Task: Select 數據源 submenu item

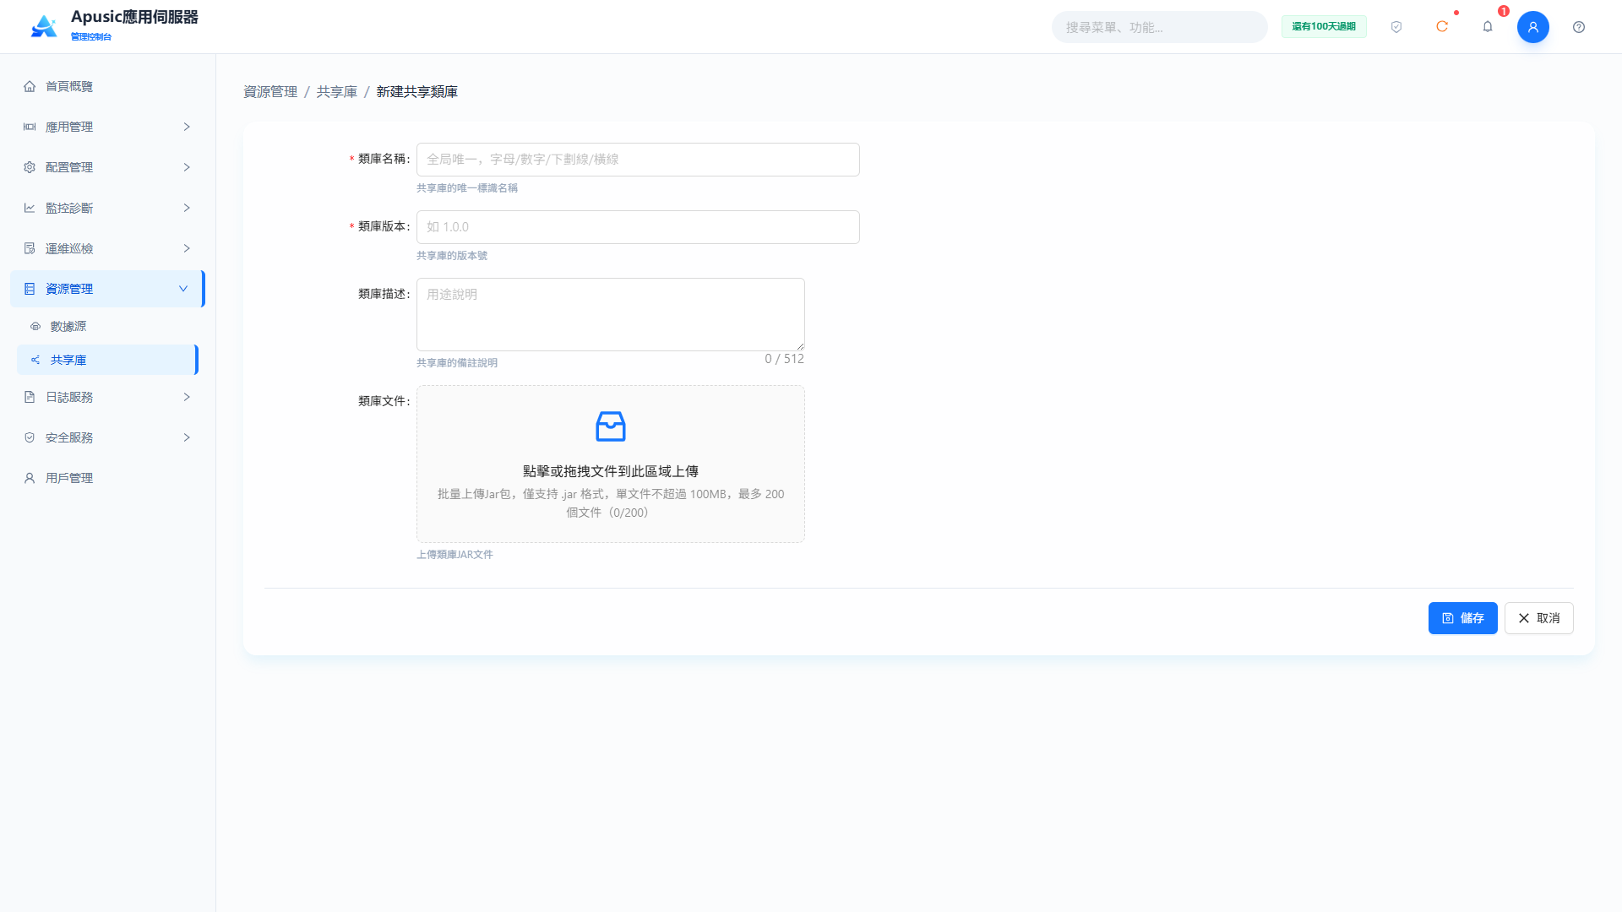Action: click(107, 326)
